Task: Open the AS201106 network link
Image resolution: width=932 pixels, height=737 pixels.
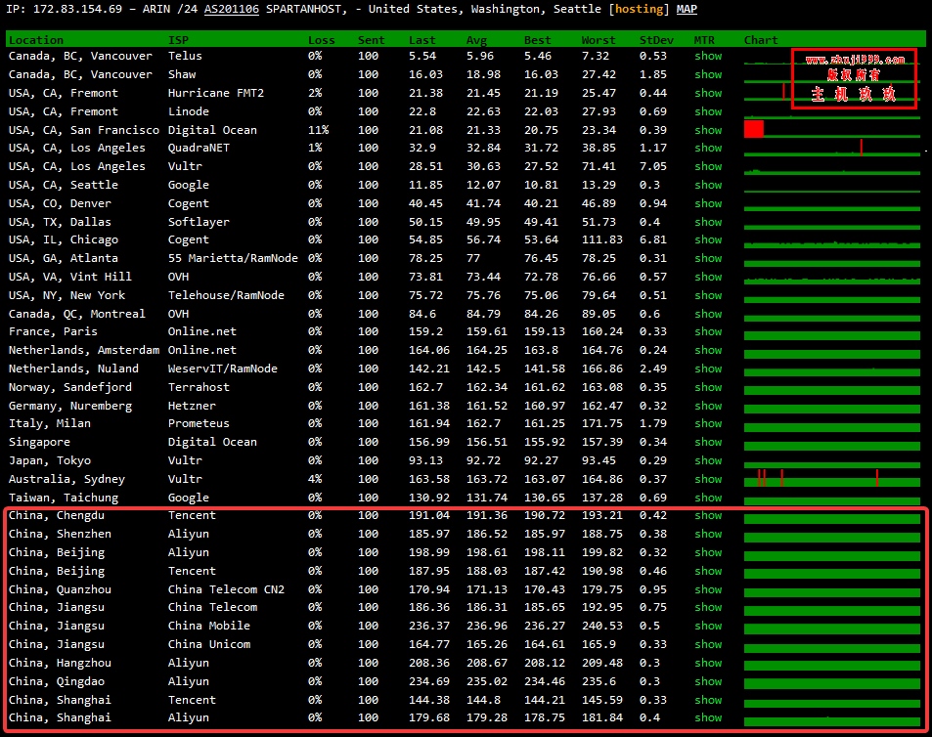Action: click(x=232, y=9)
